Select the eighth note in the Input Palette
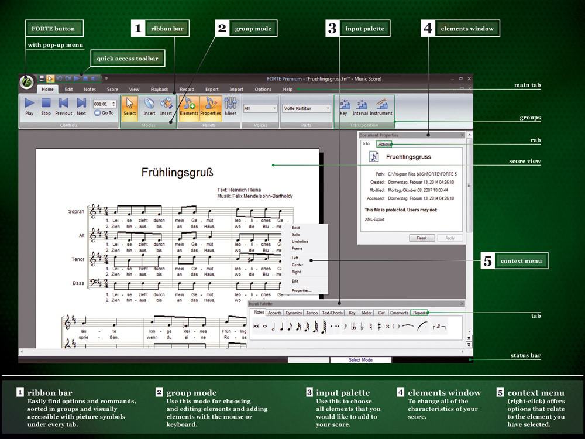 coord(291,325)
